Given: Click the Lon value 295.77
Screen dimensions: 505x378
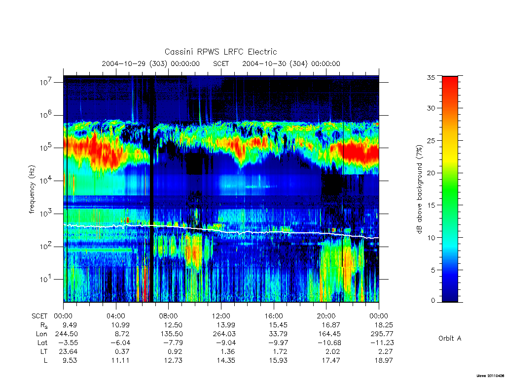Looking at the screenshot, I should coord(382,334).
